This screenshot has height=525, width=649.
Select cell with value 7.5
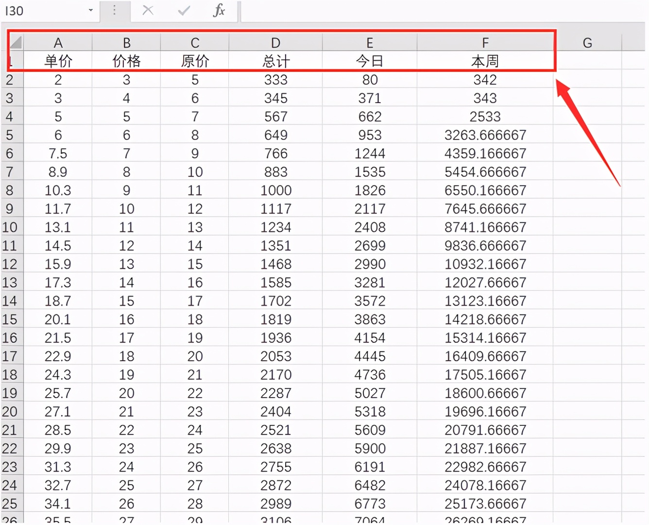click(58, 154)
